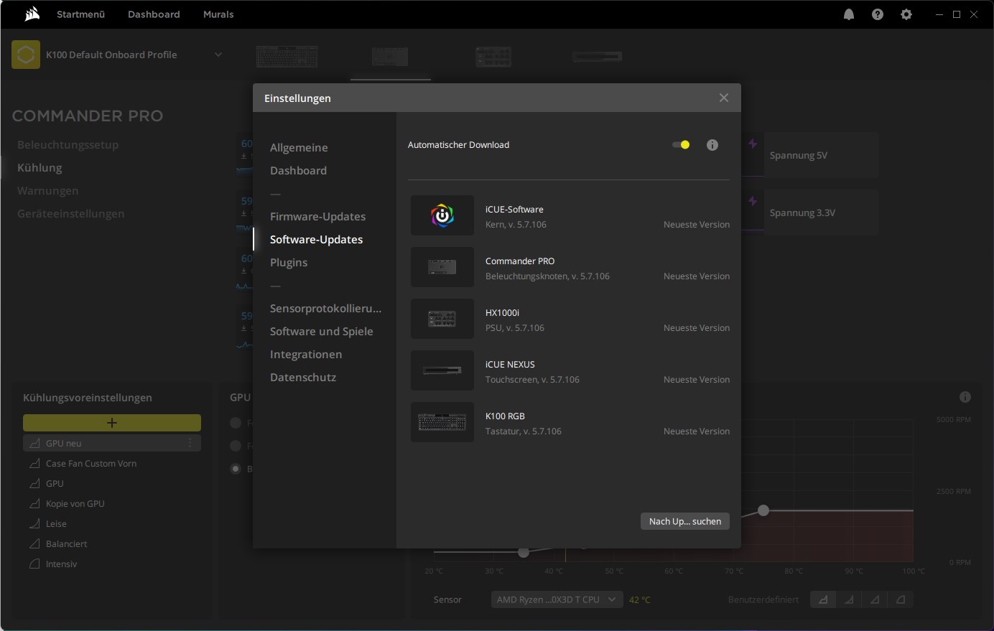The image size is (994, 631).
Task: Select the Commander PRO device thumbnail in top bar
Action: pyautogui.click(x=390, y=56)
